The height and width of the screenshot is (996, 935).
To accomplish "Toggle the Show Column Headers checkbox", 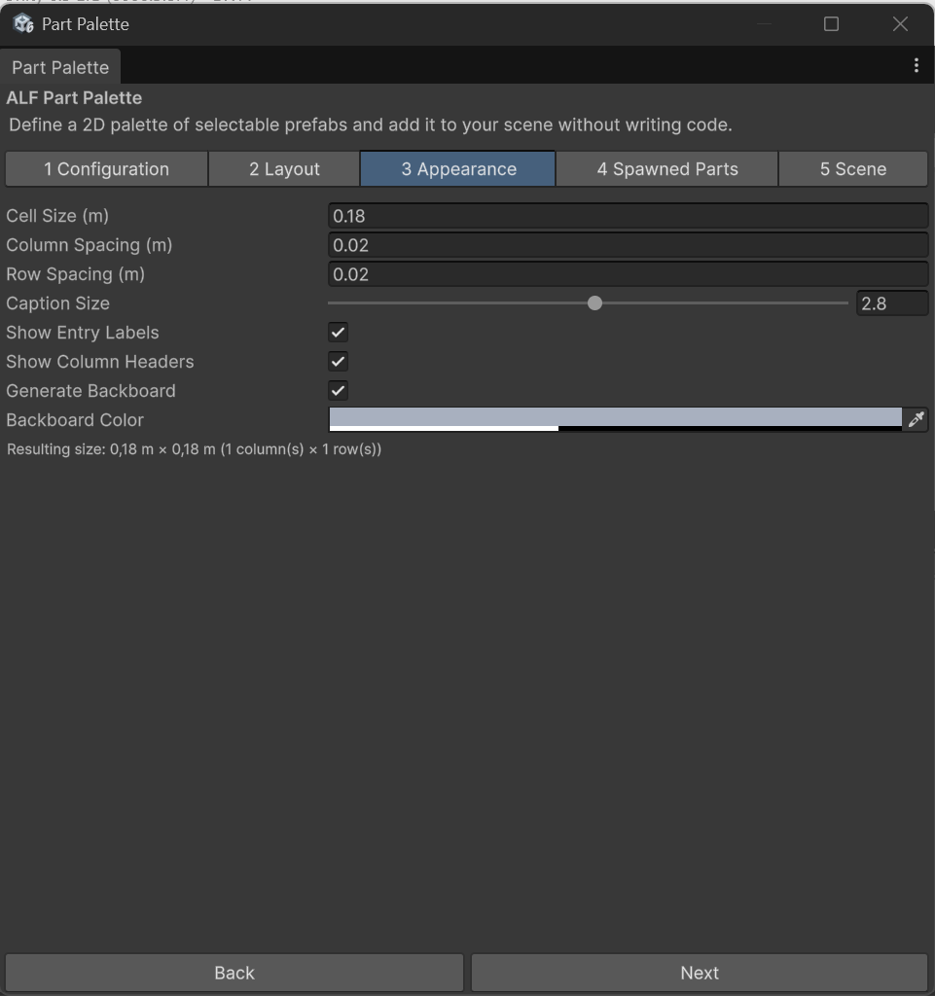I will [x=338, y=362].
